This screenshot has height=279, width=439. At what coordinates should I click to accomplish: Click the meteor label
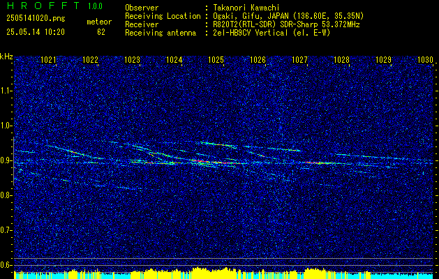[x=99, y=22]
